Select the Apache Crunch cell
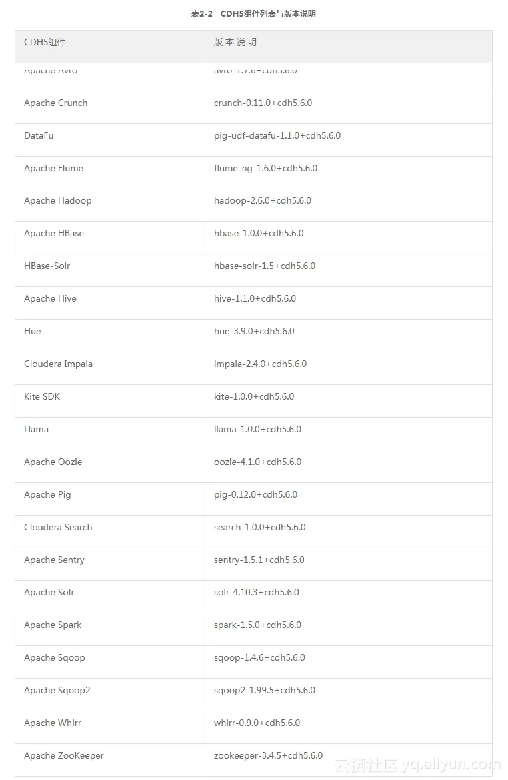The image size is (508, 780). [55, 103]
